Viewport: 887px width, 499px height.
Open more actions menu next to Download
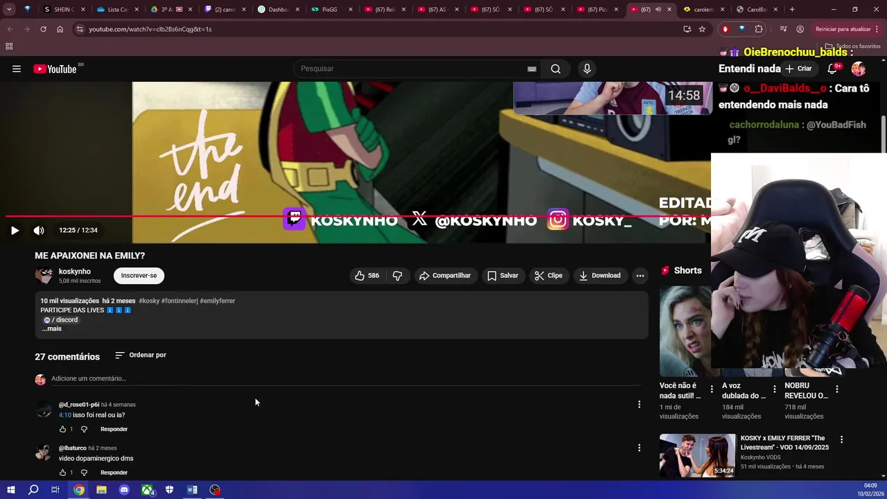640,276
